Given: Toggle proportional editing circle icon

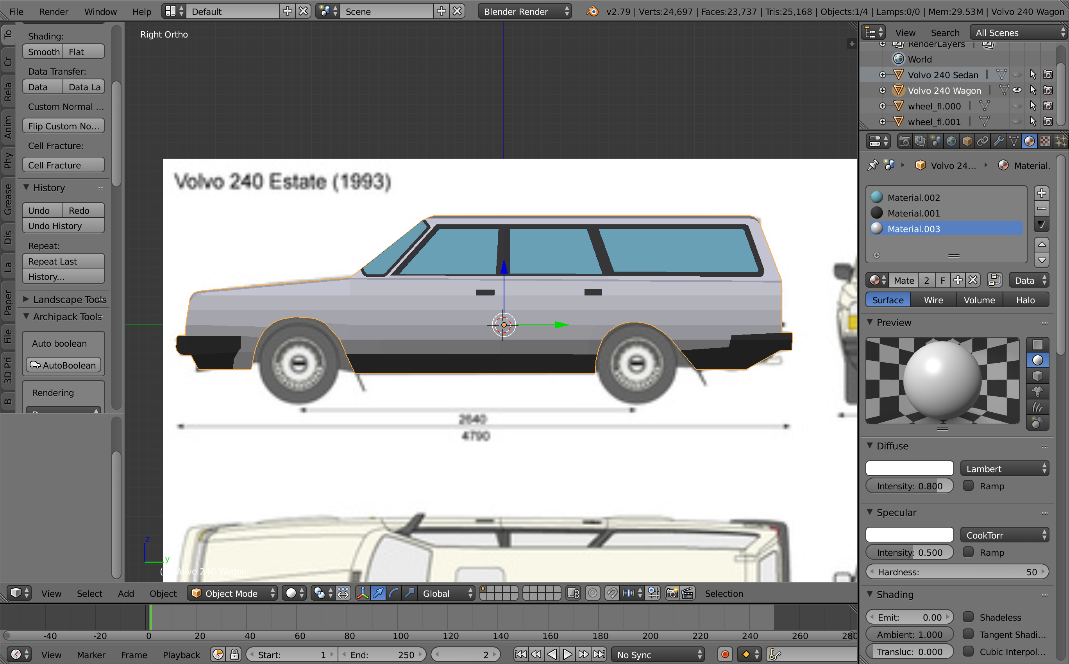Looking at the screenshot, I should 593,593.
